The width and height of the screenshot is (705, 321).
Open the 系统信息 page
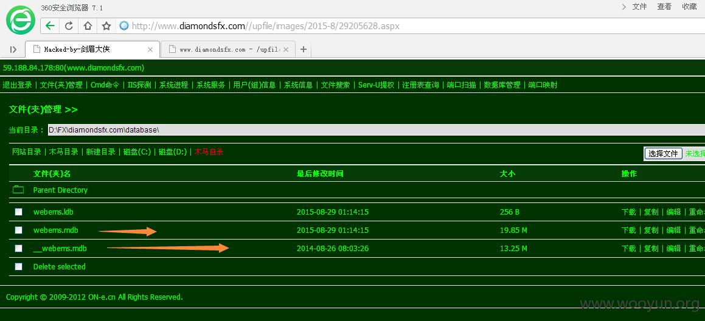[298, 85]
